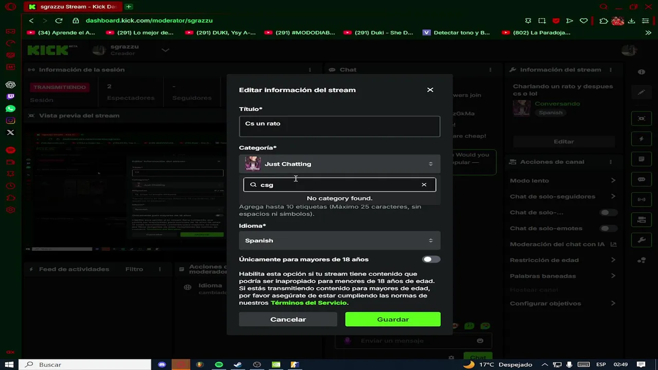This screenshot has width=658, height=370.
Task: Take a snapshot with the toolbar icon
Action: coord(542,21)
